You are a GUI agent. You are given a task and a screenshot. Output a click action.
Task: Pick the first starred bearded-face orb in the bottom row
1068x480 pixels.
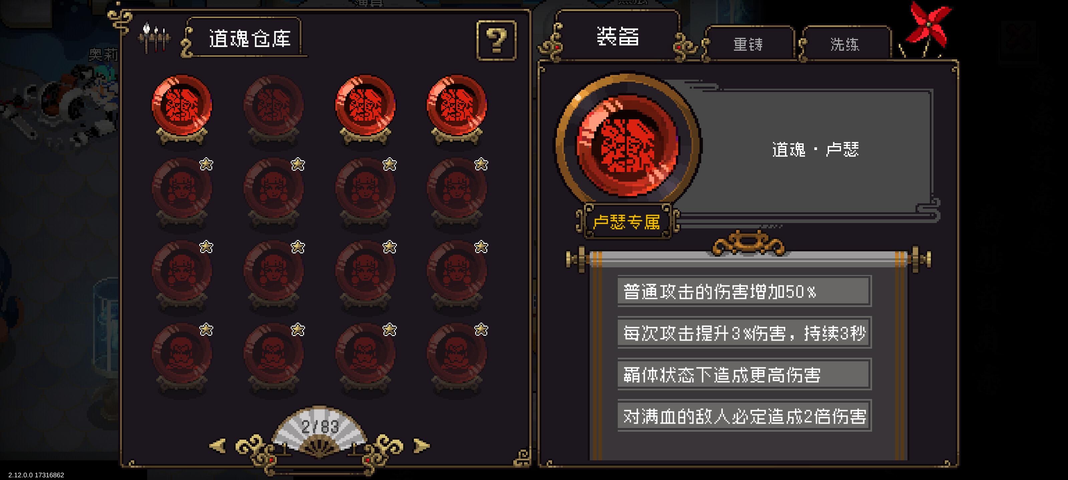pyautogui.click(x=182, y=357)
